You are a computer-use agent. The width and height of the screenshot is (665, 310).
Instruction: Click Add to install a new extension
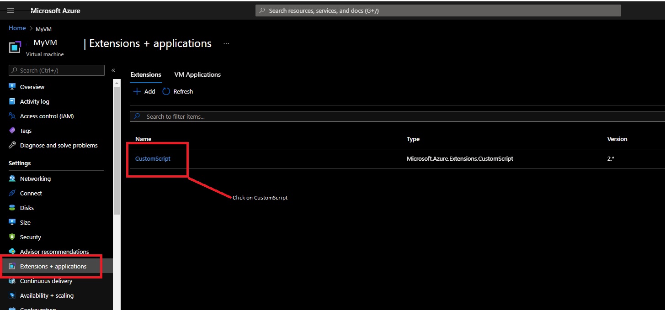[x=144, y=91]
